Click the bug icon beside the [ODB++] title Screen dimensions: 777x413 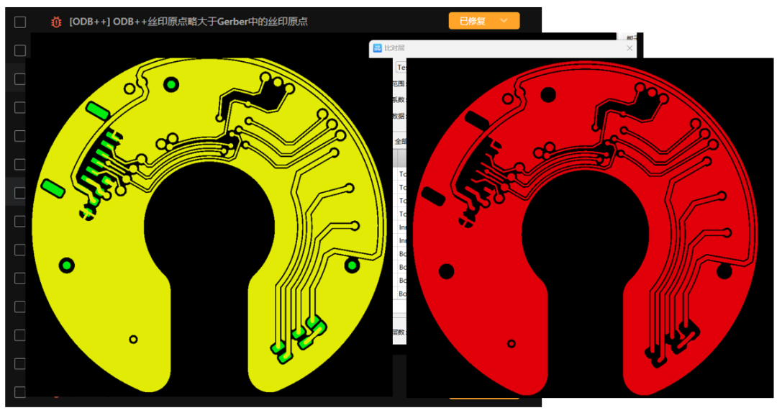[56, 22]
